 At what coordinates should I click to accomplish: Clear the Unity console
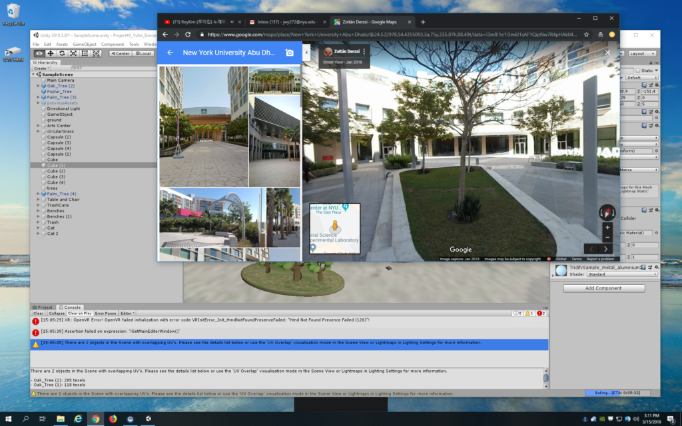(x=38, y=313)
